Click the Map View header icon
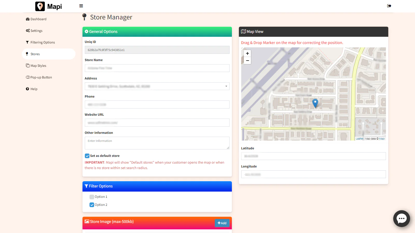 (x=243, y=32)
